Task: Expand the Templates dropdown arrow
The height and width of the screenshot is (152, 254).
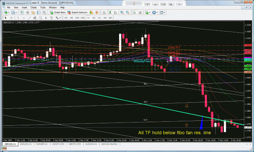Action: pos(165,13)
